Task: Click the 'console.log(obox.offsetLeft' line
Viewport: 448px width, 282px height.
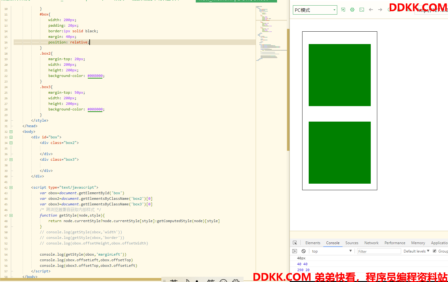Action: [86, 260]
